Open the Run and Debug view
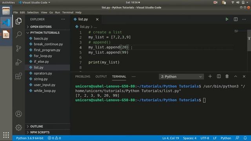 point(18,62)
